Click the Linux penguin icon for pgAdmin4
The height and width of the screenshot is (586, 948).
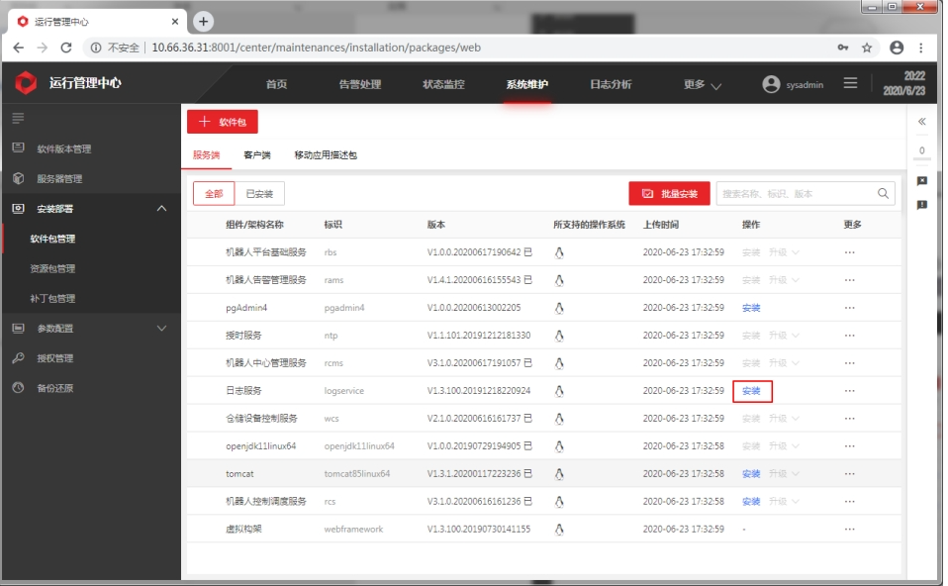point(559,308)
